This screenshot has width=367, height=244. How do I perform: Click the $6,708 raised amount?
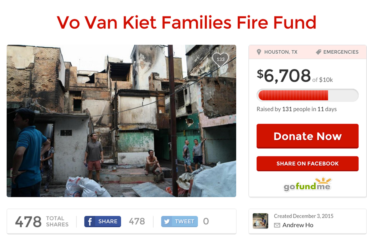click(x=284, y=76)
